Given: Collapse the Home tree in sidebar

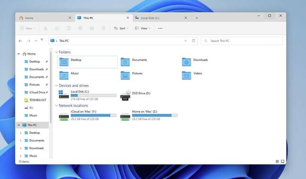Looking at the screenshot, I should 19,54.
